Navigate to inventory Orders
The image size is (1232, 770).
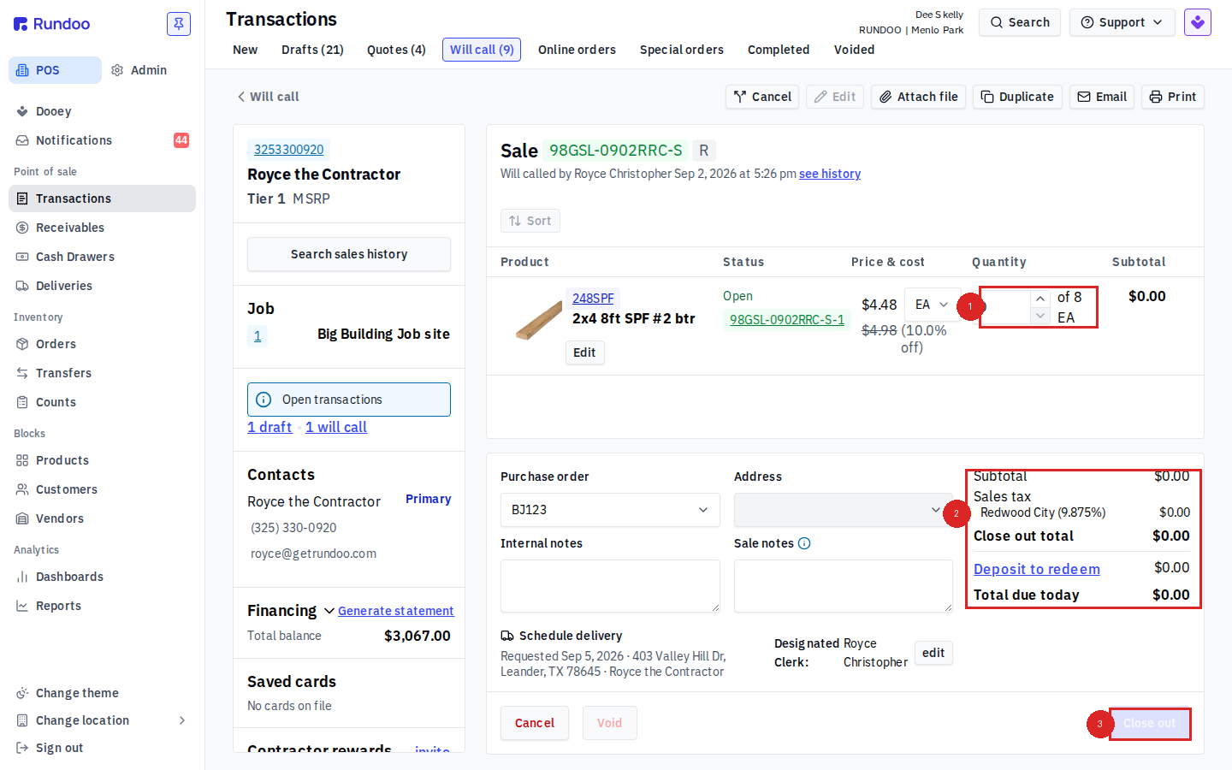pos(56,344)
